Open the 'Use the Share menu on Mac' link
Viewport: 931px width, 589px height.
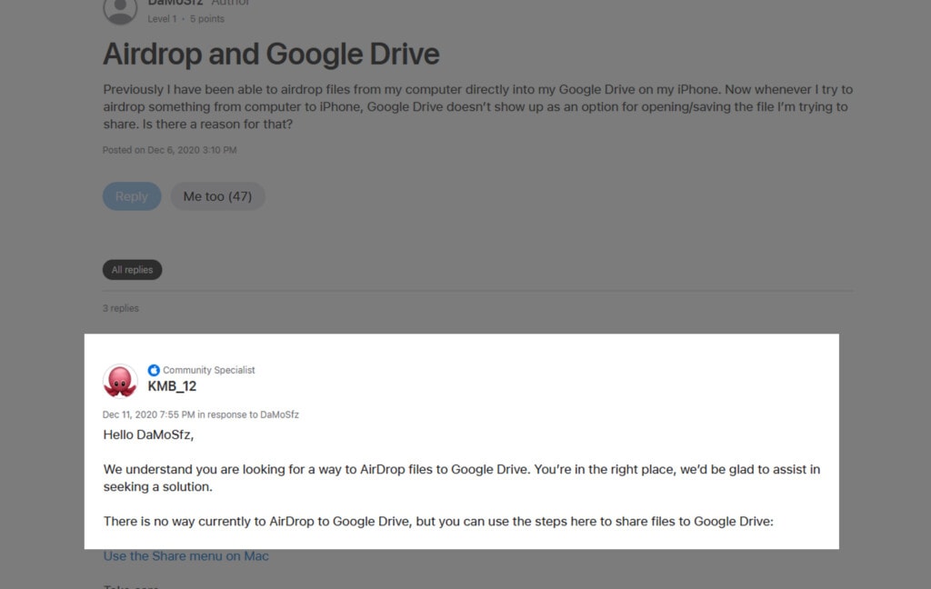(x=185, y=555)
